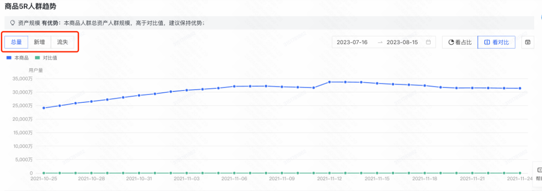The image size is (542, 191).
Task: Click the arrow between the two dates
Action: point(380,42)
